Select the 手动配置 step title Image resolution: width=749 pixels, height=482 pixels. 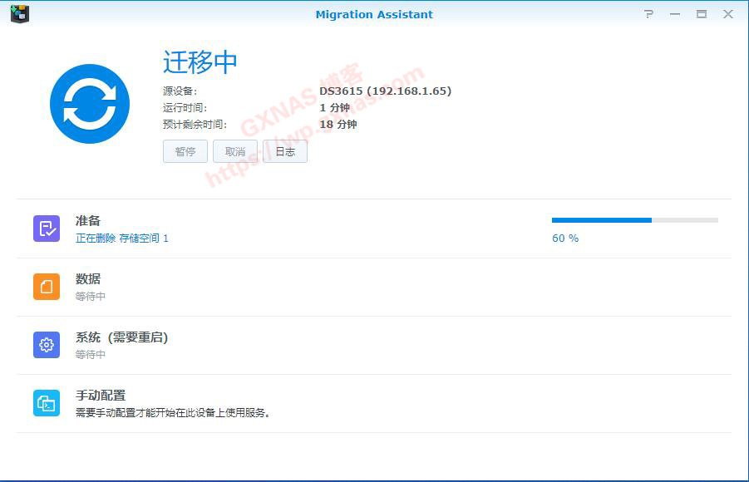click(x=101, y=396)
